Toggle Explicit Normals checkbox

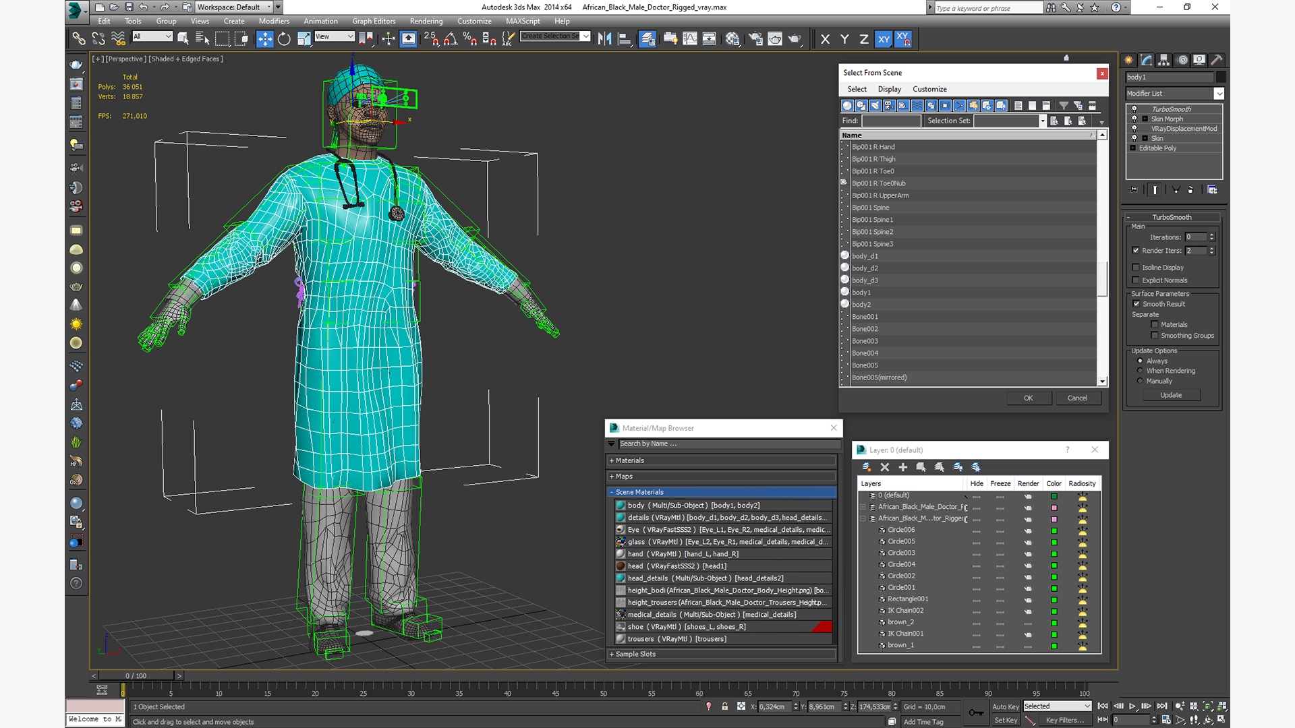pyautogui.click(x=1136, y=280)
